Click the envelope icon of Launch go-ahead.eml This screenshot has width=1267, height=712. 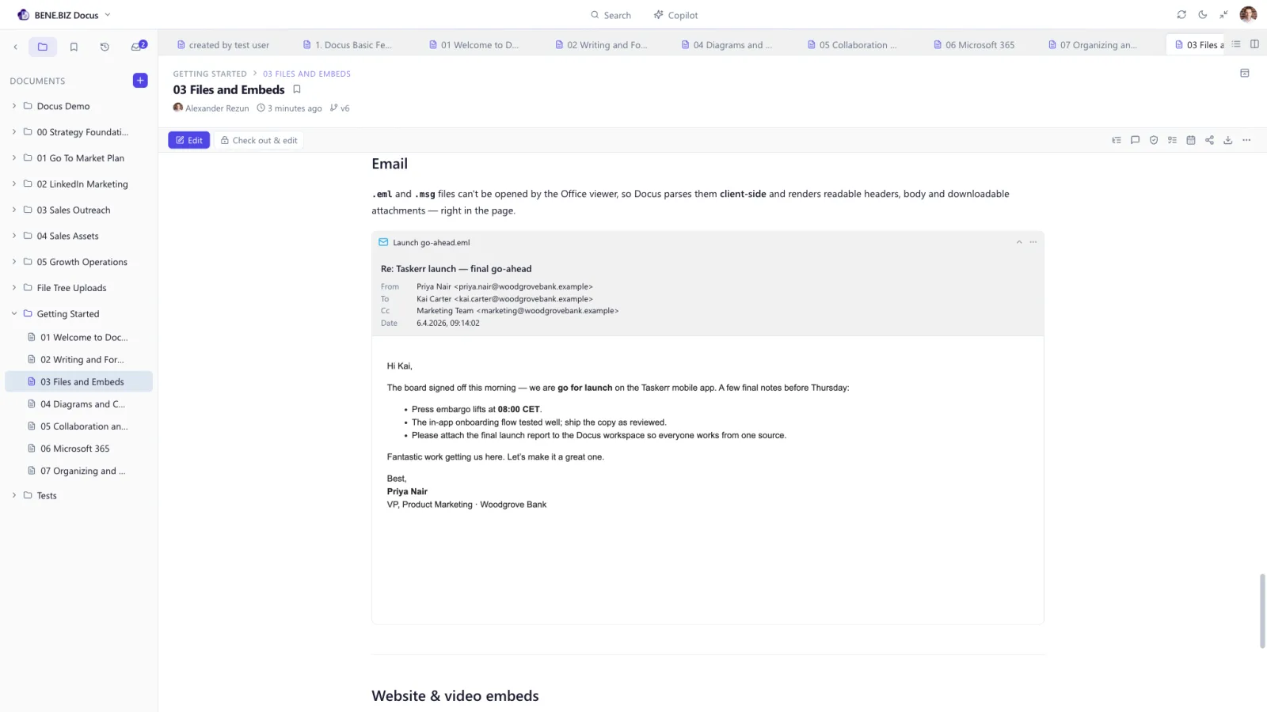tap(383, 242)
